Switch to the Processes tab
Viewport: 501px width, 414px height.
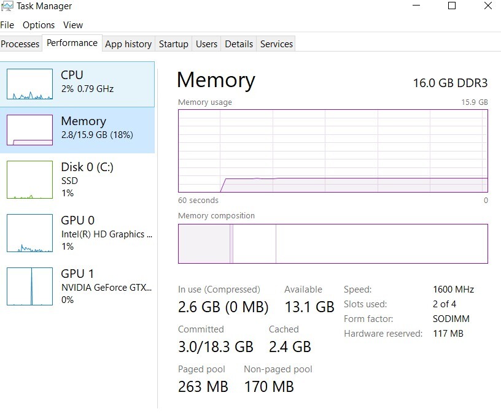click(x=20, y=44)
